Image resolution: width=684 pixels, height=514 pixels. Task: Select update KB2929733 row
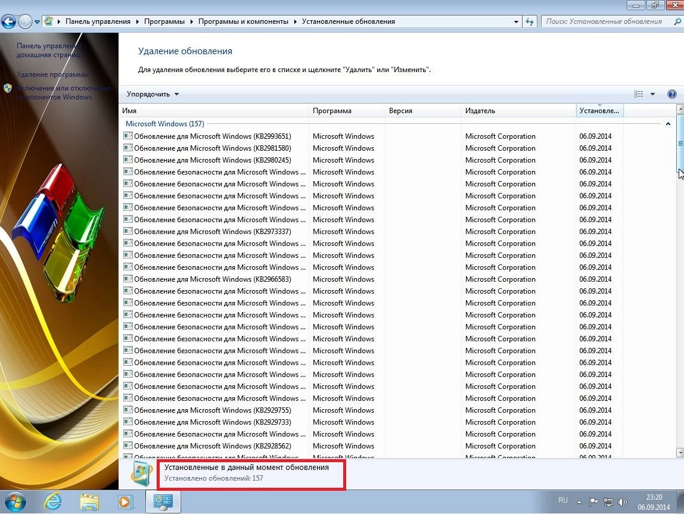pyautogui.click(x=373, y=422)
